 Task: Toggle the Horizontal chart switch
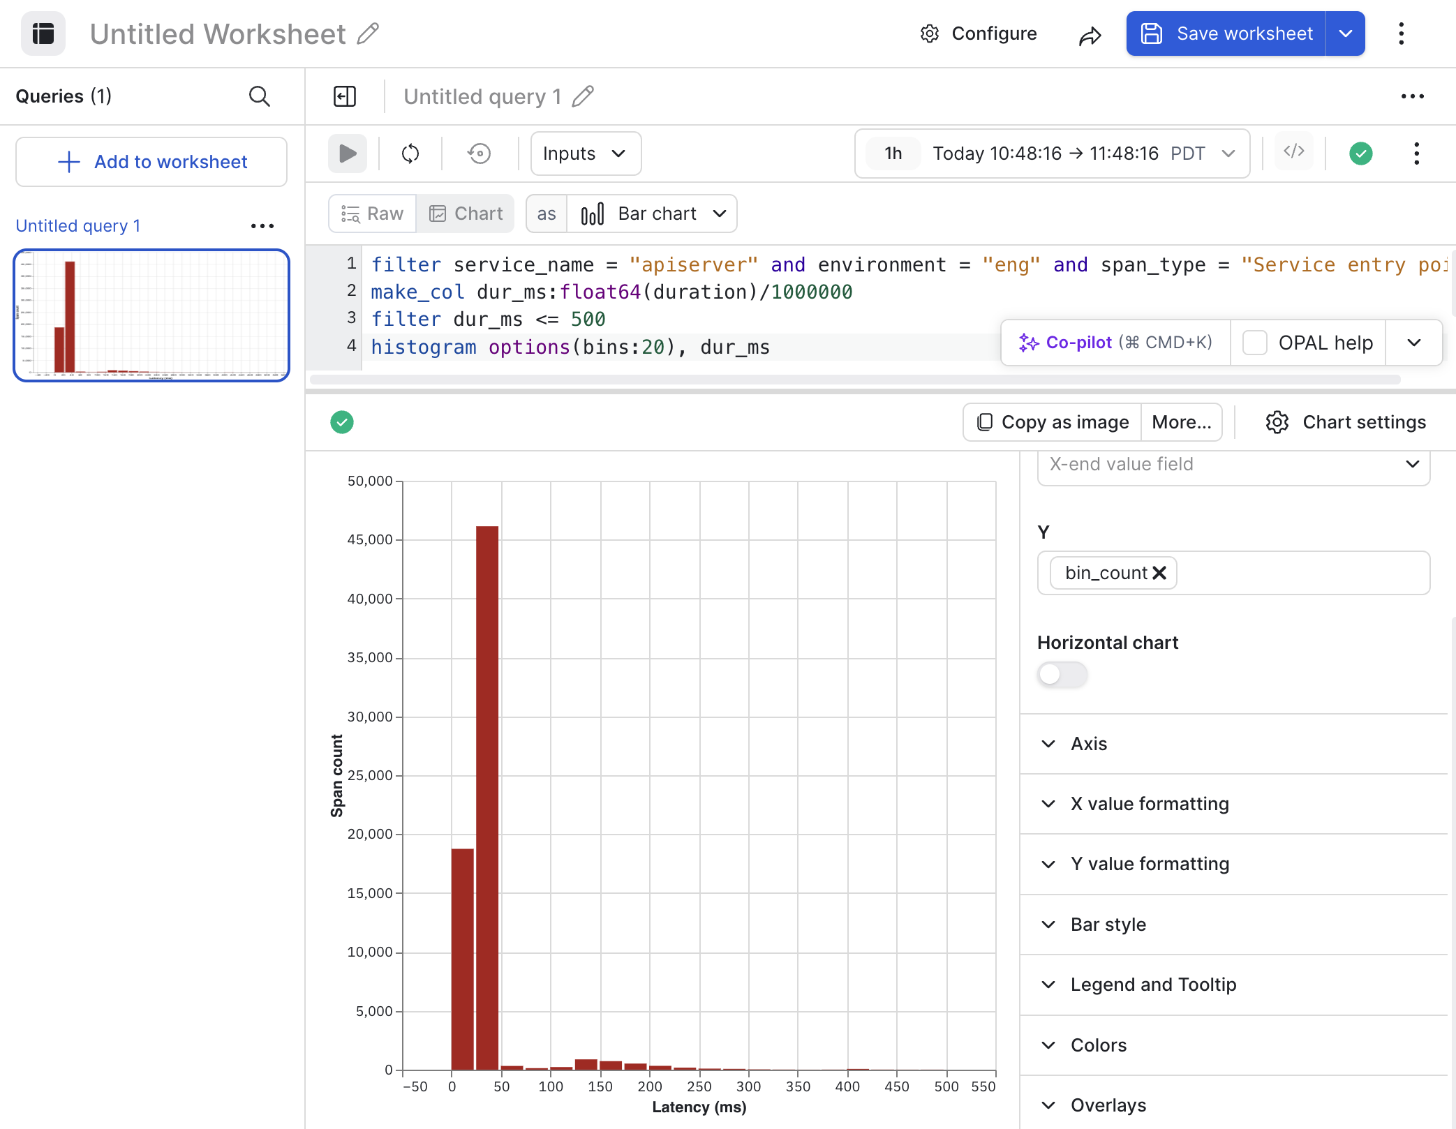pos(1062,675)
